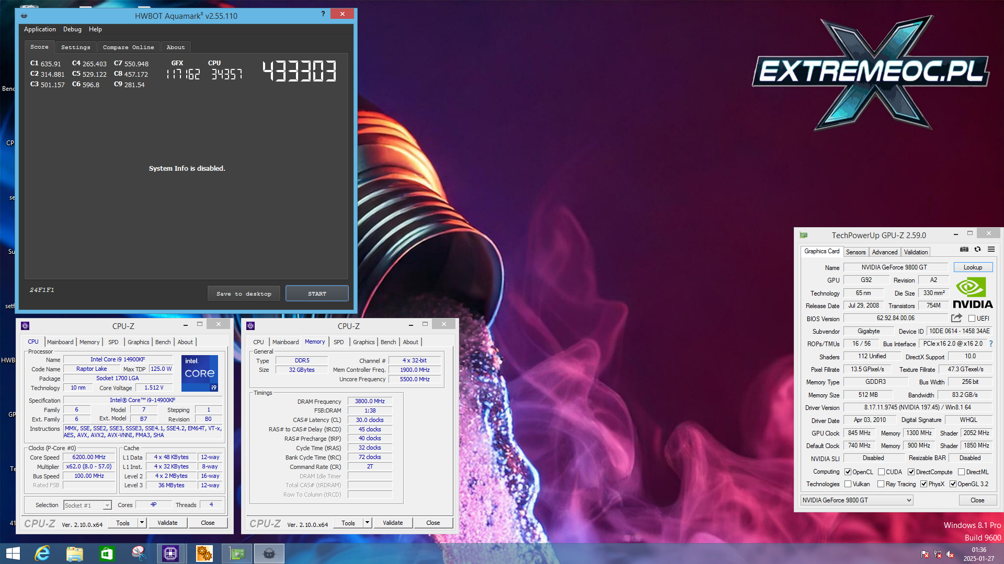Open the Socket #1 selection dropdown
Image resolution: width=1004 pixels, height=564 pixels.
click(87, 505)
